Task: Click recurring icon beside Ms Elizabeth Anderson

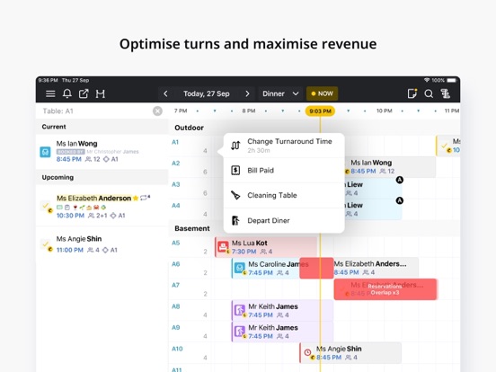Action: [x=145, y=198]
